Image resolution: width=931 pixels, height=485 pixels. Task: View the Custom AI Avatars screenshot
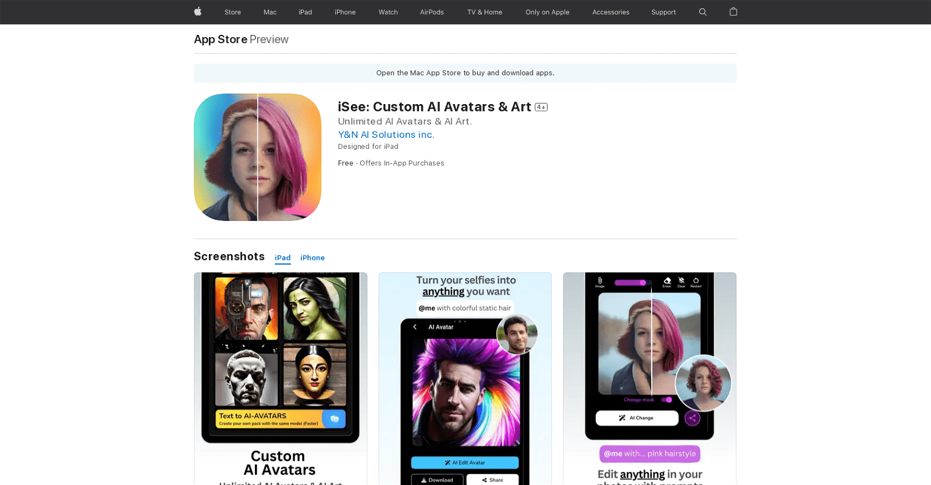[280, 378]
